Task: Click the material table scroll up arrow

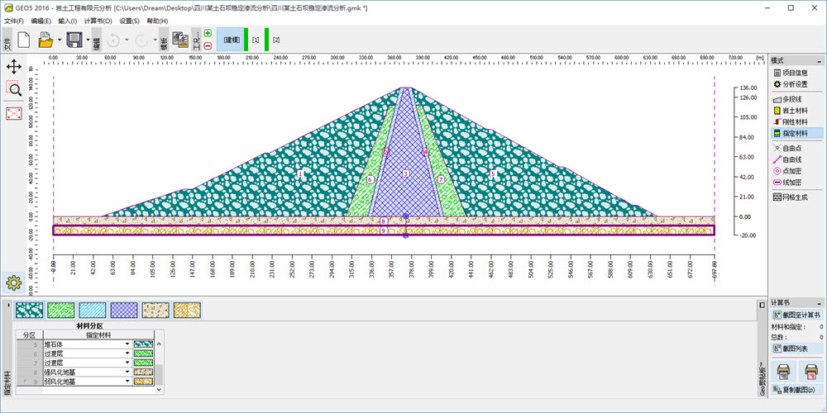Action: (x=160, y=344)
